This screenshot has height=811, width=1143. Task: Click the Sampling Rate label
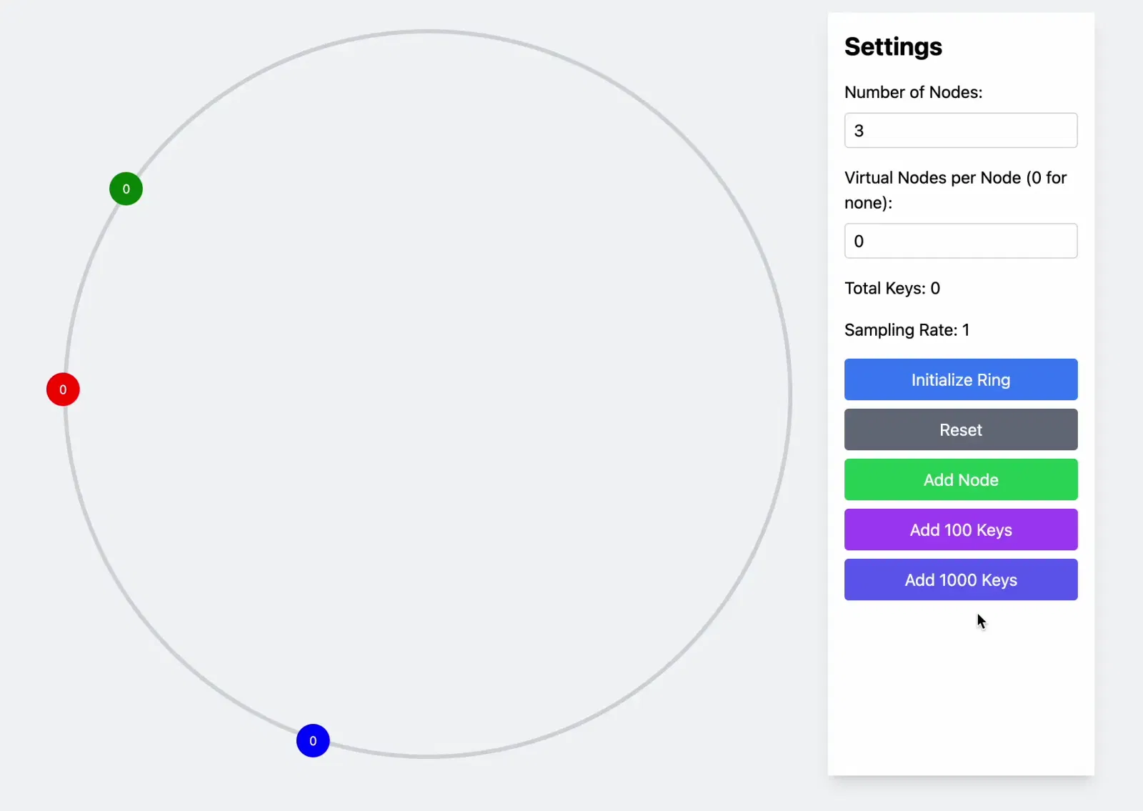(907, 329)
